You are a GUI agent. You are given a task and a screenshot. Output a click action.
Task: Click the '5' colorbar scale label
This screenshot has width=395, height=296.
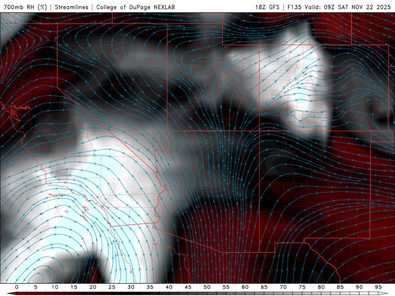coord(36,287)
